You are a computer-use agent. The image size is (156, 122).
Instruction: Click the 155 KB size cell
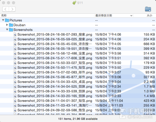point(149,34)
